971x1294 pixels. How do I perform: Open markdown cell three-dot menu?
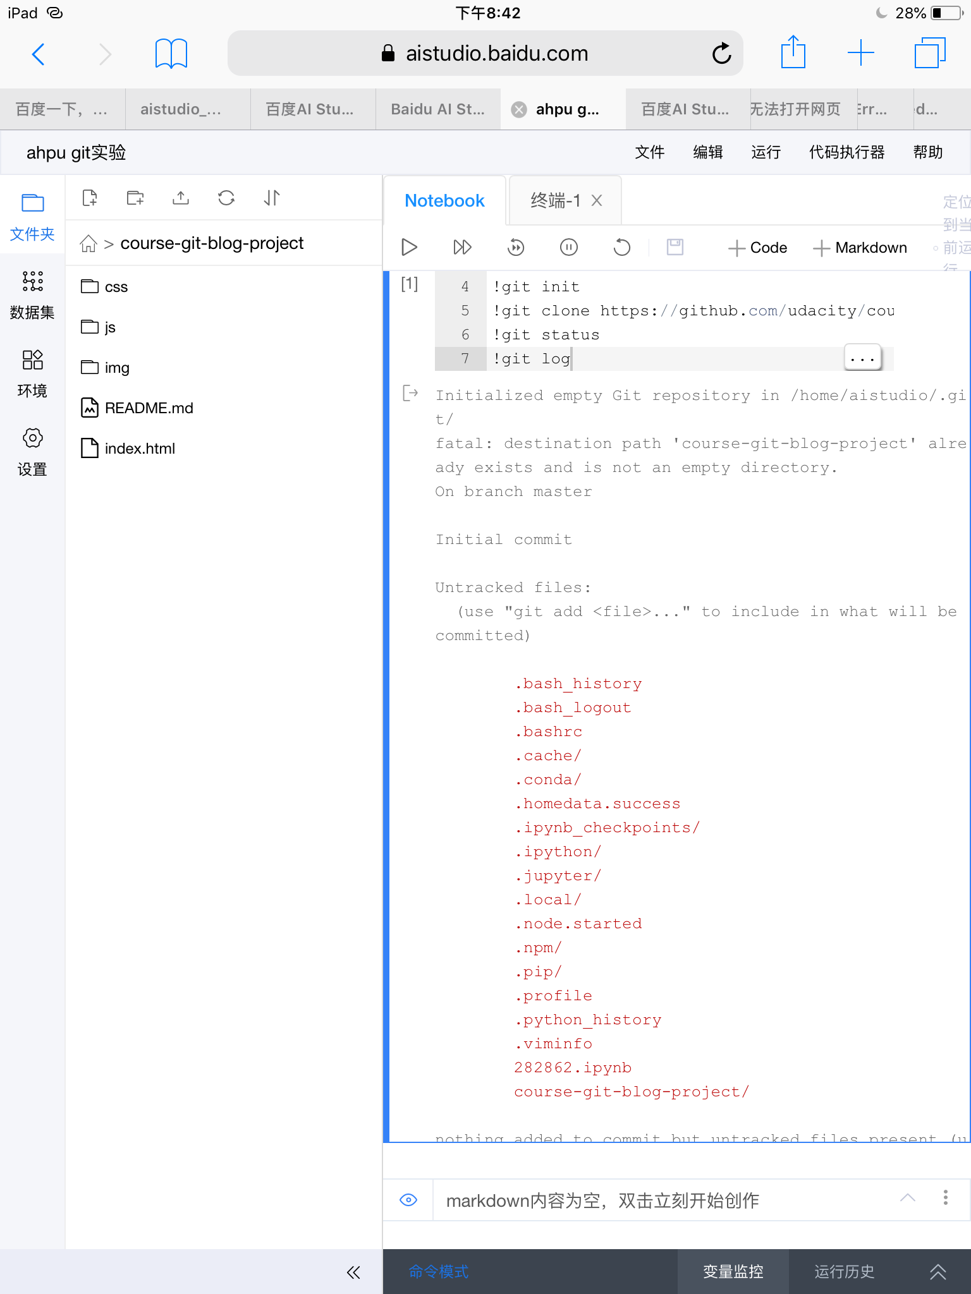945,1197
